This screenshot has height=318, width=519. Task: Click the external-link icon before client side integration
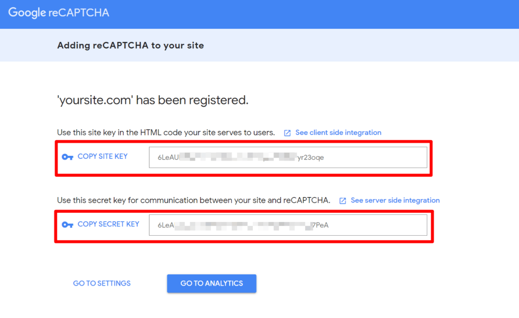click(287, 133)
